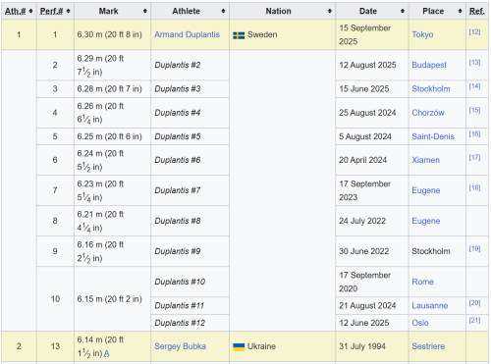Open reference [16] footnote

tap(474, 134)
